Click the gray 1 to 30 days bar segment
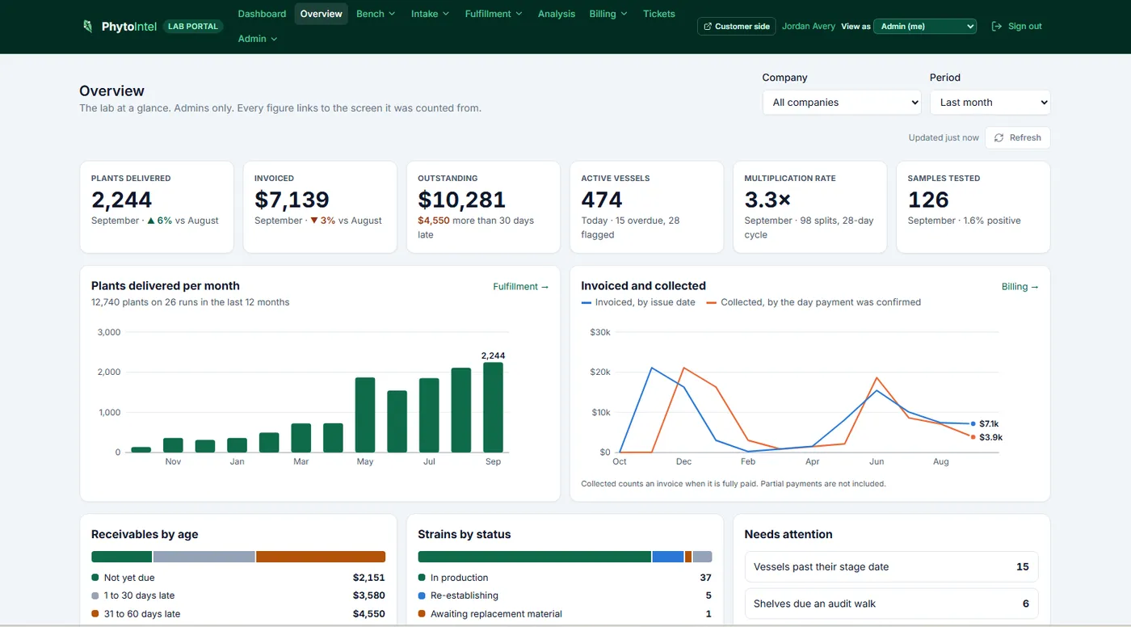 [x=204, y=557]
